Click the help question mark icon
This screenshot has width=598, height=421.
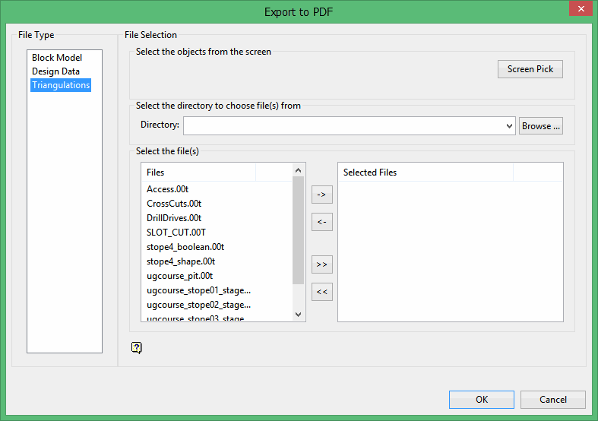click(x=137, y=348)
